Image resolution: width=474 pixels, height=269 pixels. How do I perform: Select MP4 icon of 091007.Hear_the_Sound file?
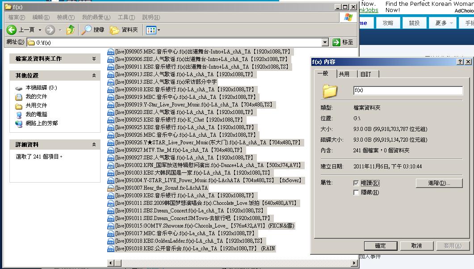tap(111, 188)
